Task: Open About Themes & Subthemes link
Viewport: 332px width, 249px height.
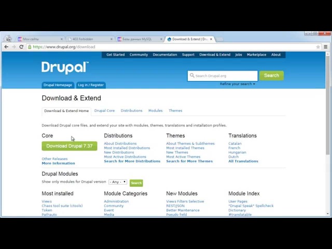Action: [x=190, y=144]
